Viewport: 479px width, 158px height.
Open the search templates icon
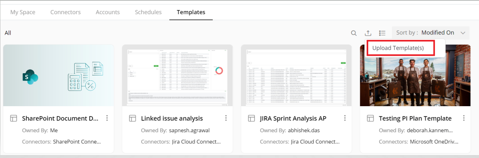pos(354,33)
